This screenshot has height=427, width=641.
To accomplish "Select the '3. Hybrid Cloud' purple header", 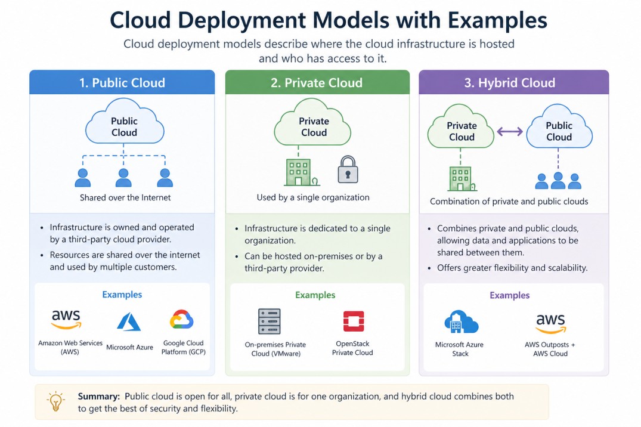I will pyautogui.click(x=514, y=82).
